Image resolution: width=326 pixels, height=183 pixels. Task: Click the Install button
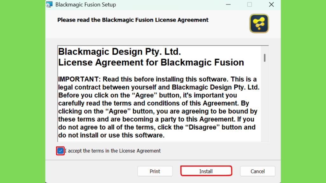(x=206, y=171)
